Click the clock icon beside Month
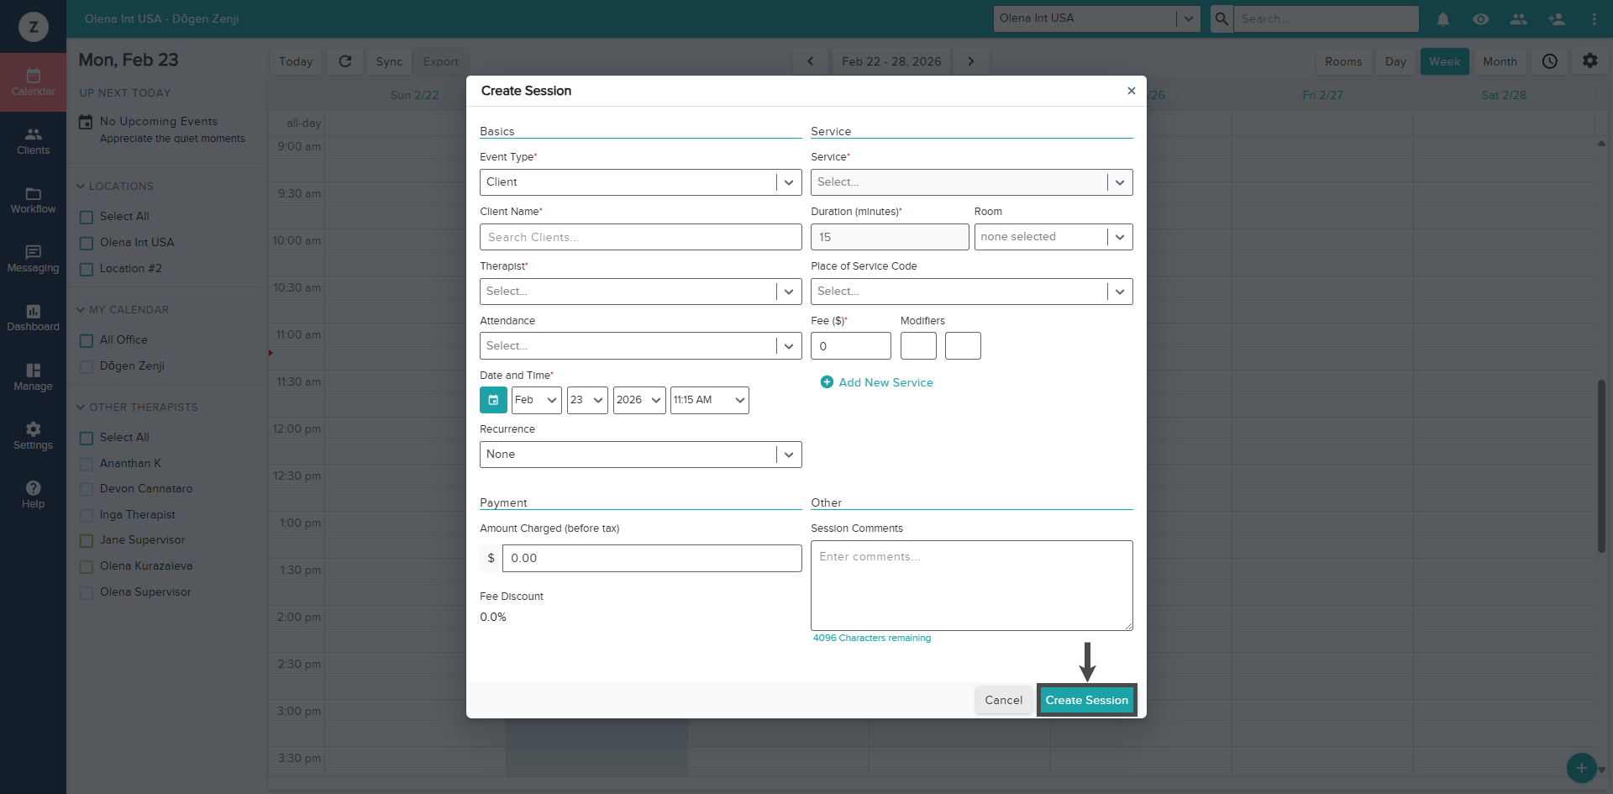 [x=1549, y=61]
